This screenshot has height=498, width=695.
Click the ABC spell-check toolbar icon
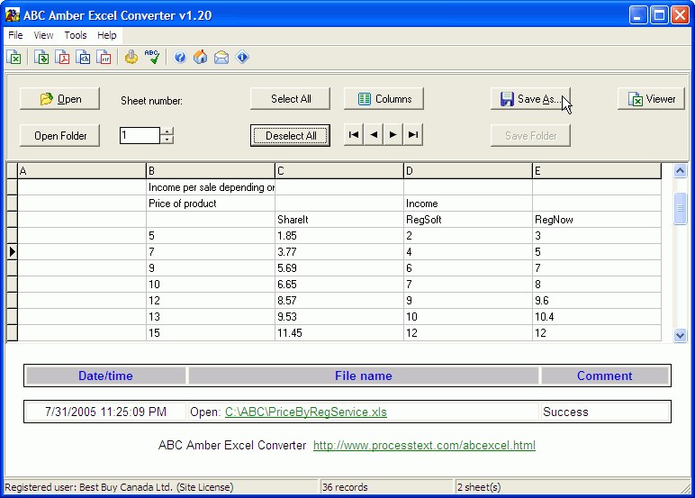152,58
